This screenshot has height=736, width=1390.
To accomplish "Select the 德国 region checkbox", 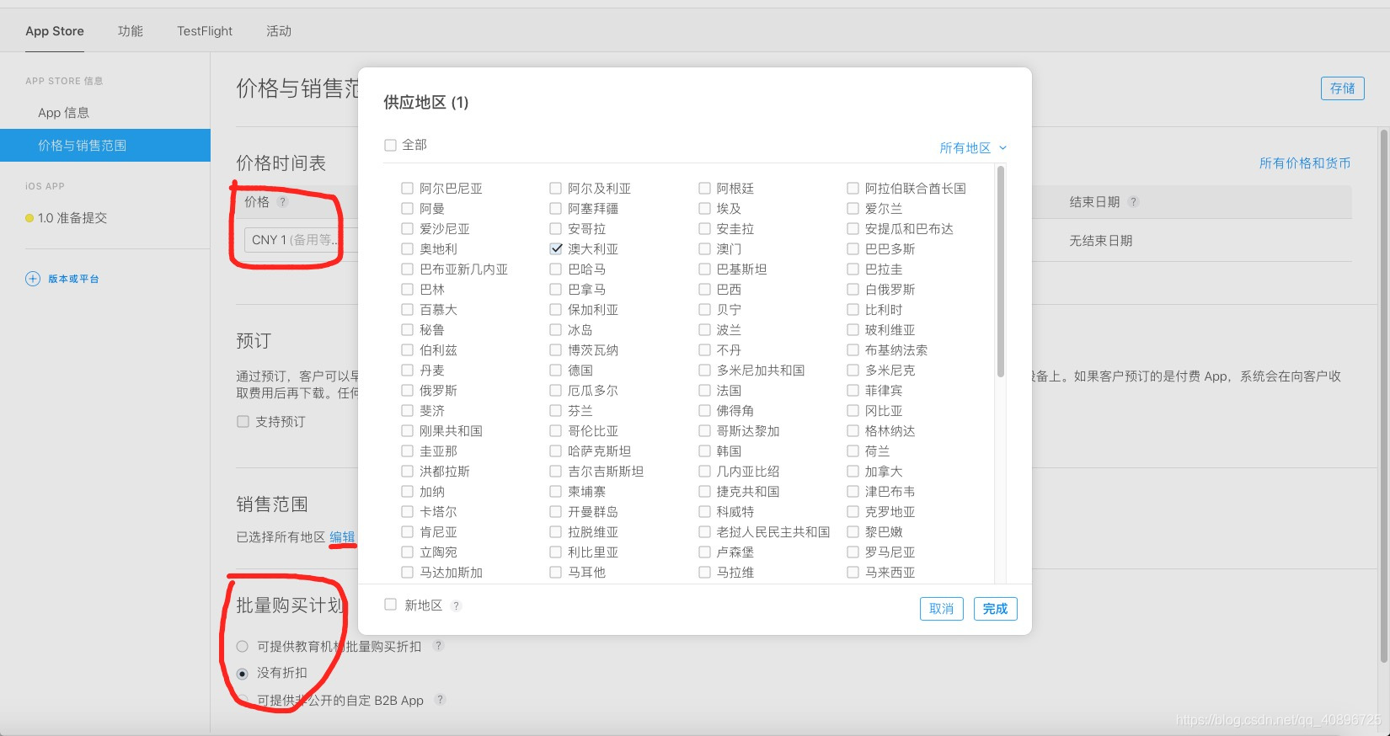I will pos(556,370).
